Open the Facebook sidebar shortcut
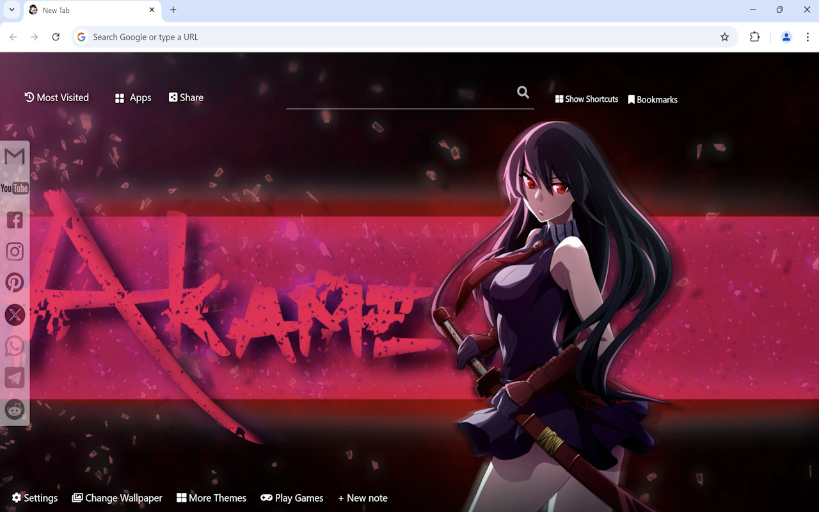819x512 pixels. coord(14,220)
